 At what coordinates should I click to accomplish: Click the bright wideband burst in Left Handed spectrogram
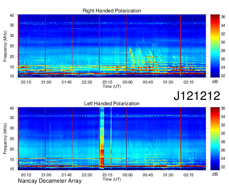(x=102, y=138)
